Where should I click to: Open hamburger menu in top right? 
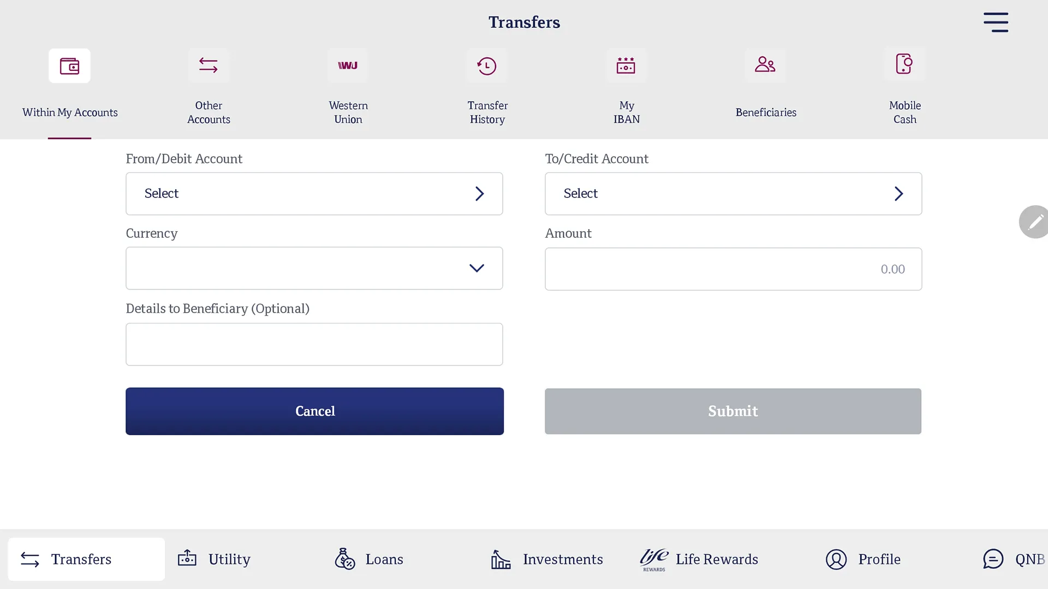pyautogui.click(x=996, y=22)
